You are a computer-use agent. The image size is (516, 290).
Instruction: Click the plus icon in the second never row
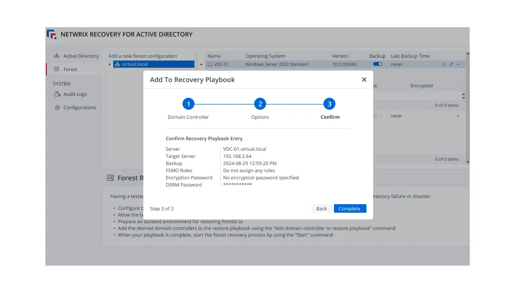[458, 116]
